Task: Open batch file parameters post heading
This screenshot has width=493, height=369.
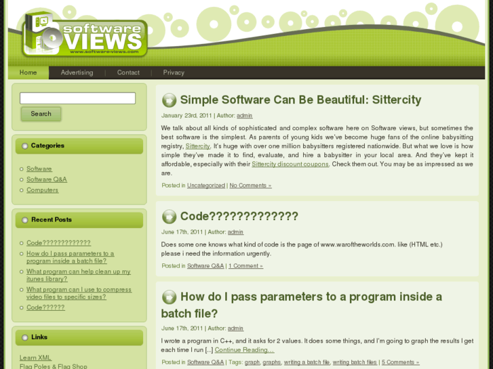Action: 302,305
